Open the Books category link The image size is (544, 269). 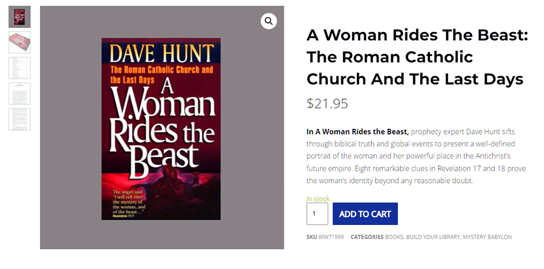pyautogui.click(x=394, y=237)
